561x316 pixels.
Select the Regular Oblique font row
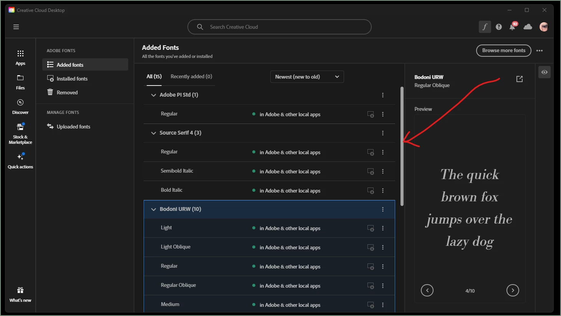point(269,286)
